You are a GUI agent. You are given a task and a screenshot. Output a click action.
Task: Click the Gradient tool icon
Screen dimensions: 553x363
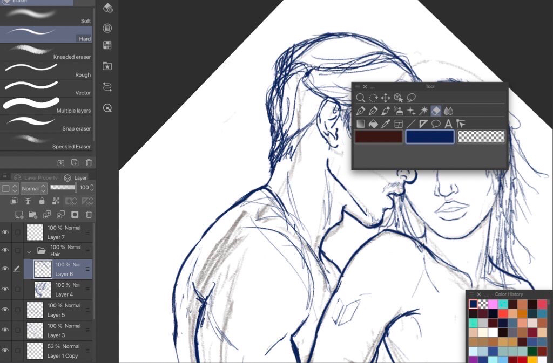click(361, 124)
